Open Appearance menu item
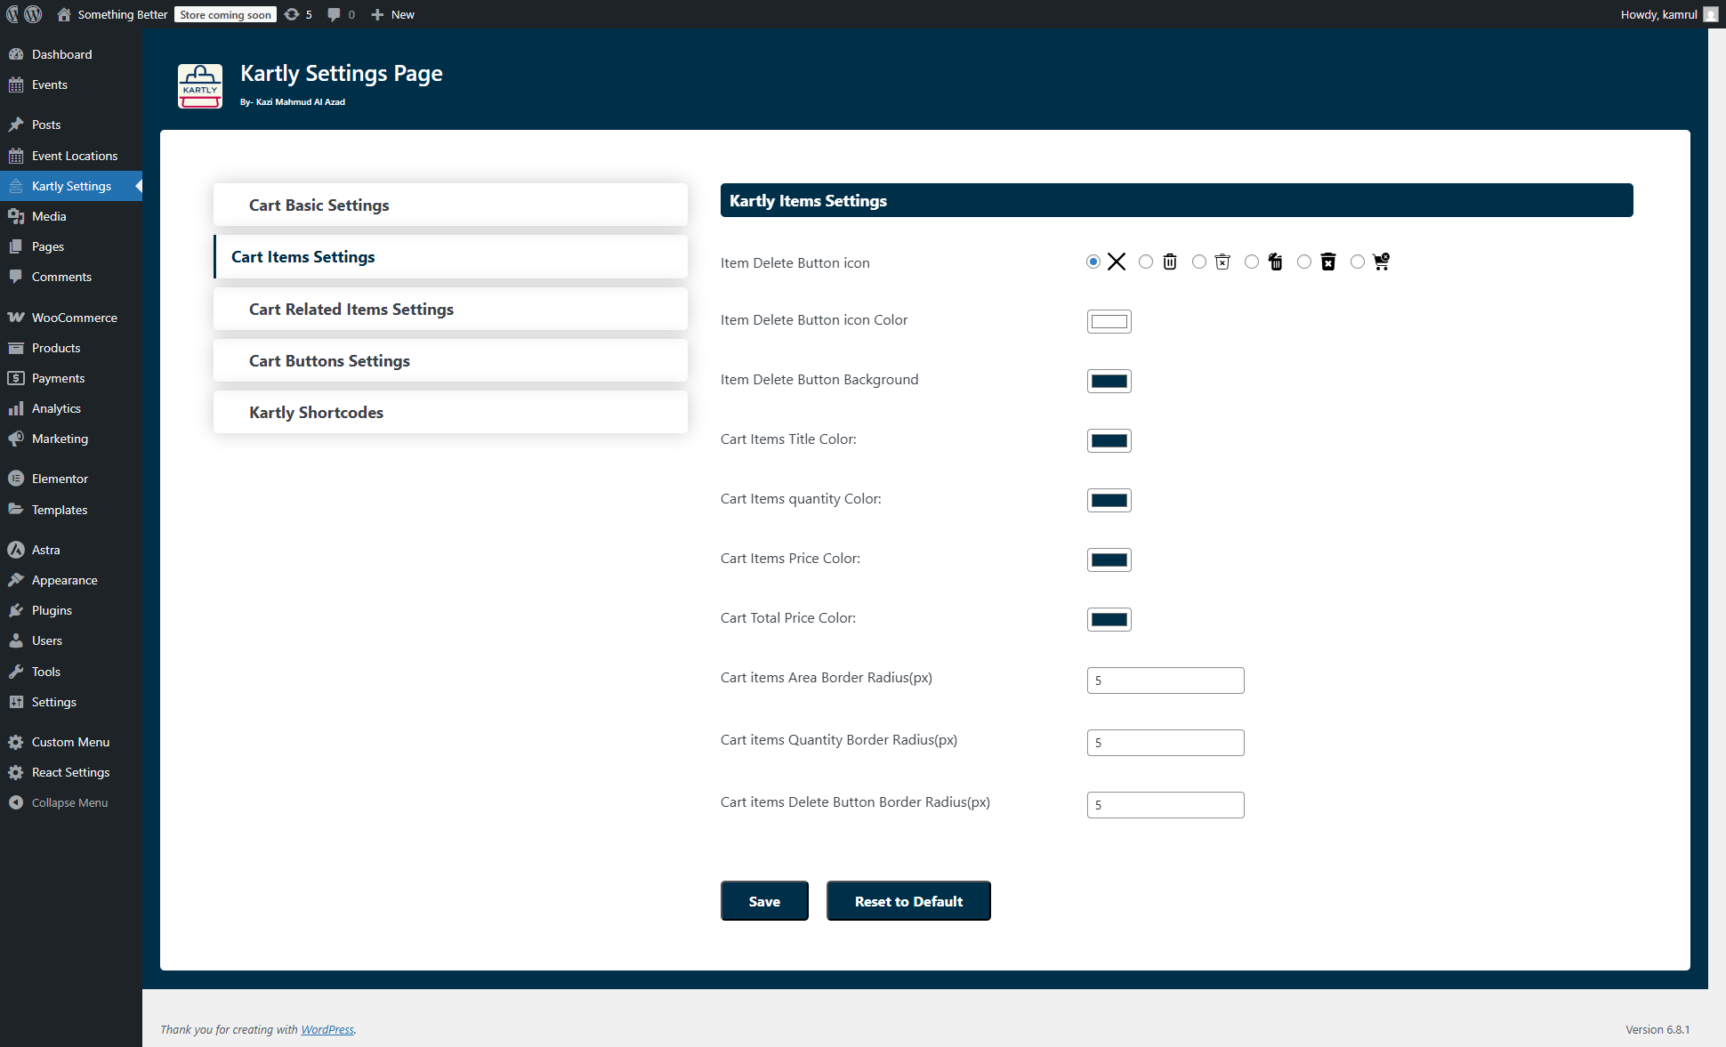This screenshot has width=1726, height=1047. tap(71, 580)
